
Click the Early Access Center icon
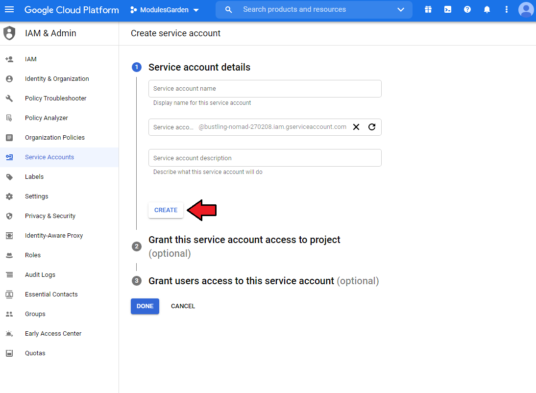coord(9,334)
